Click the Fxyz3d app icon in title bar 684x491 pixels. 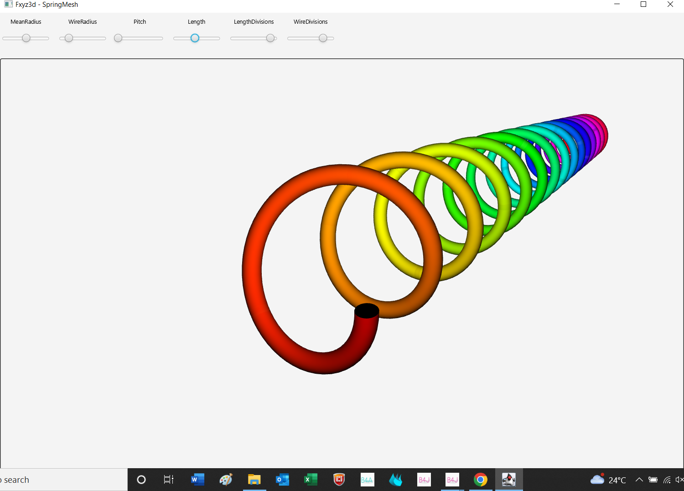click(x=8, y=5)
